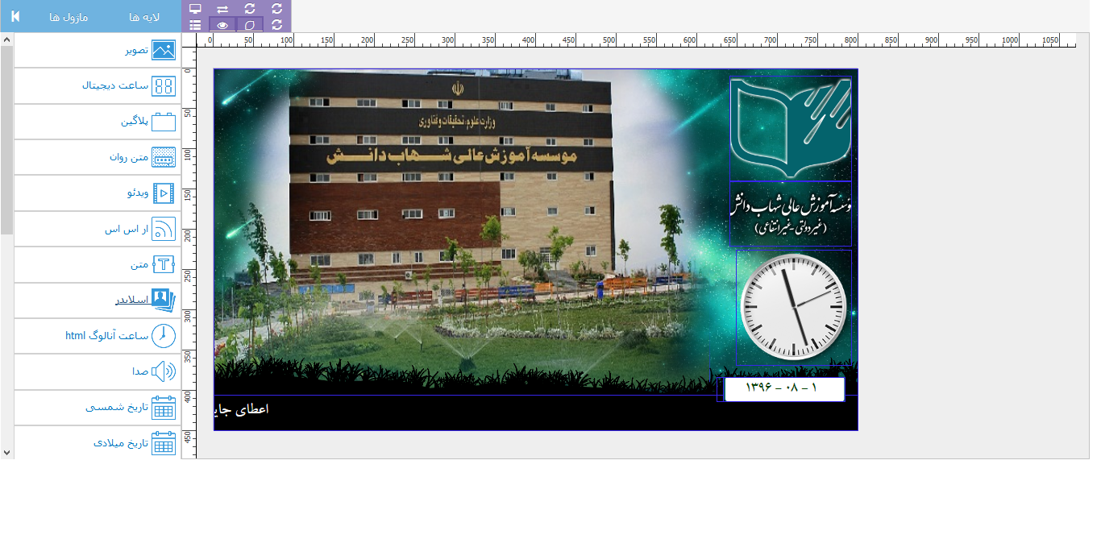Add the Gregorian date (تاریخ میلادی) module

point(98,442)
